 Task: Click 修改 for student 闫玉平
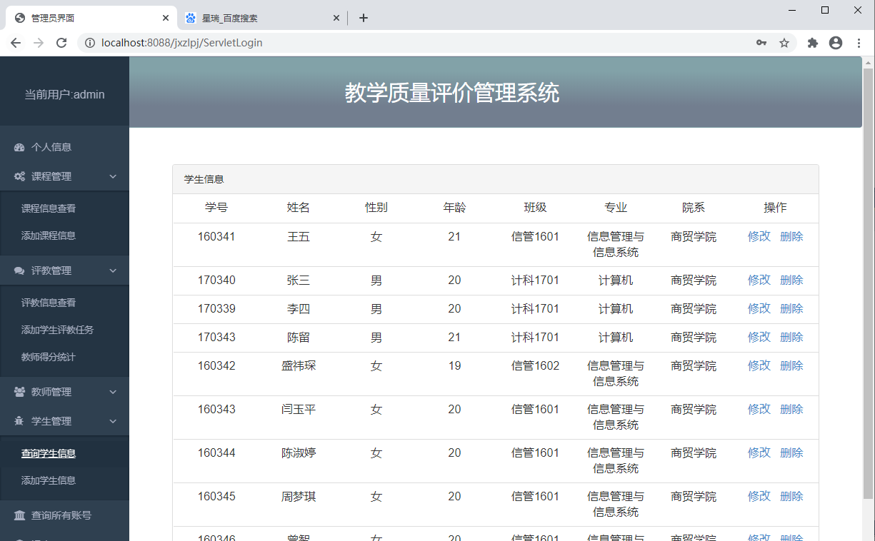point(759,409)
